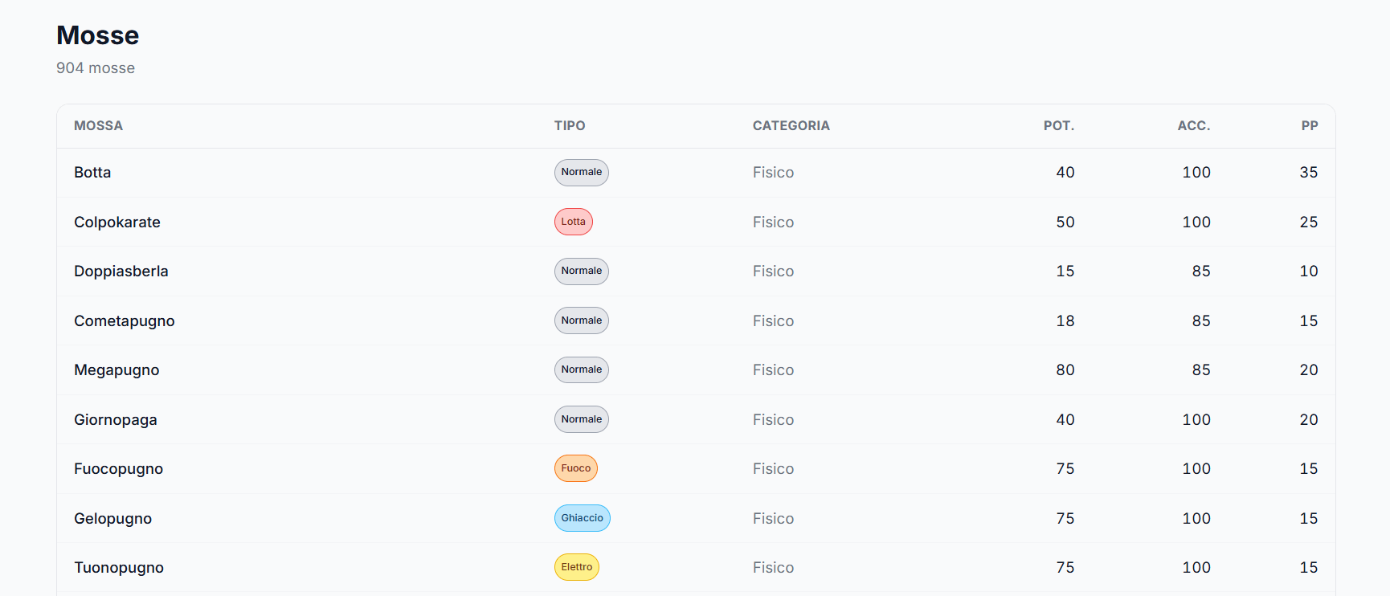Screen dimensions: 1390x596
Task: Click the yellow Elettro type badge
Action: (576, 567)
